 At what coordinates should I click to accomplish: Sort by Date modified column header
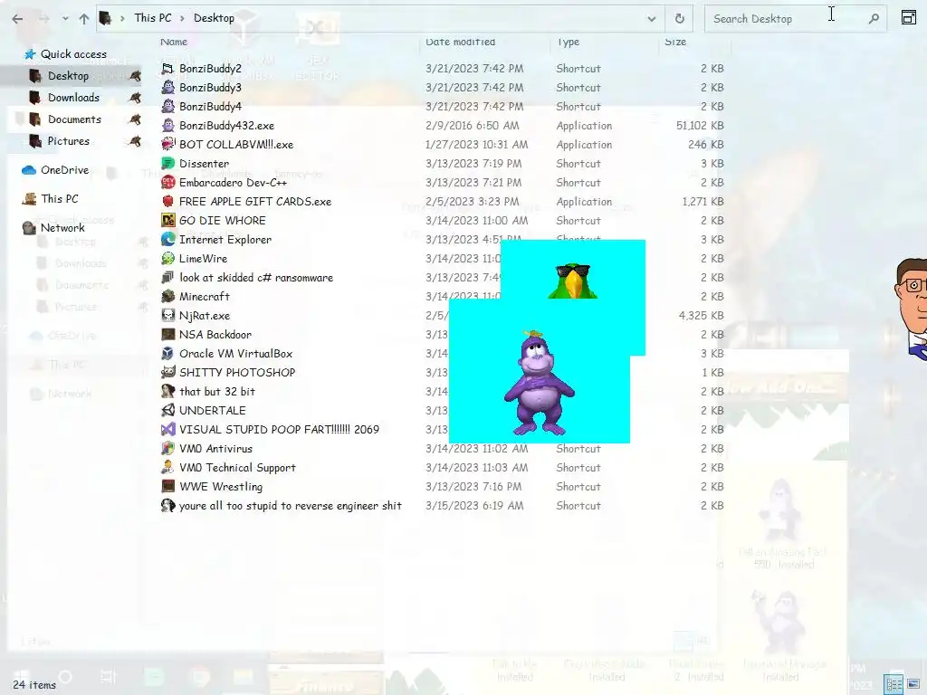(461, 42)
